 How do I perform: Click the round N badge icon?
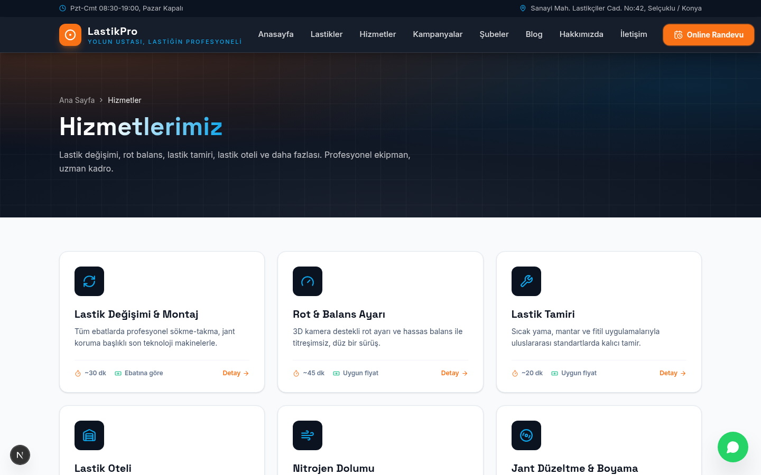click(x=20, y=455)
